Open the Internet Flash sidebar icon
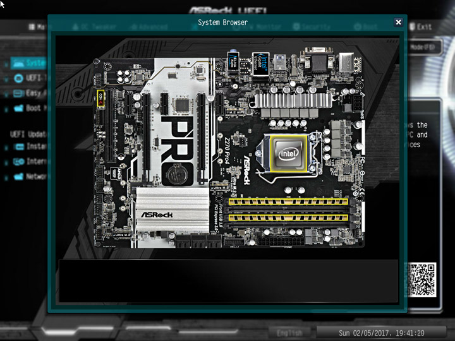The height and width of the screenshot is (341, 455). click(19, 162)
